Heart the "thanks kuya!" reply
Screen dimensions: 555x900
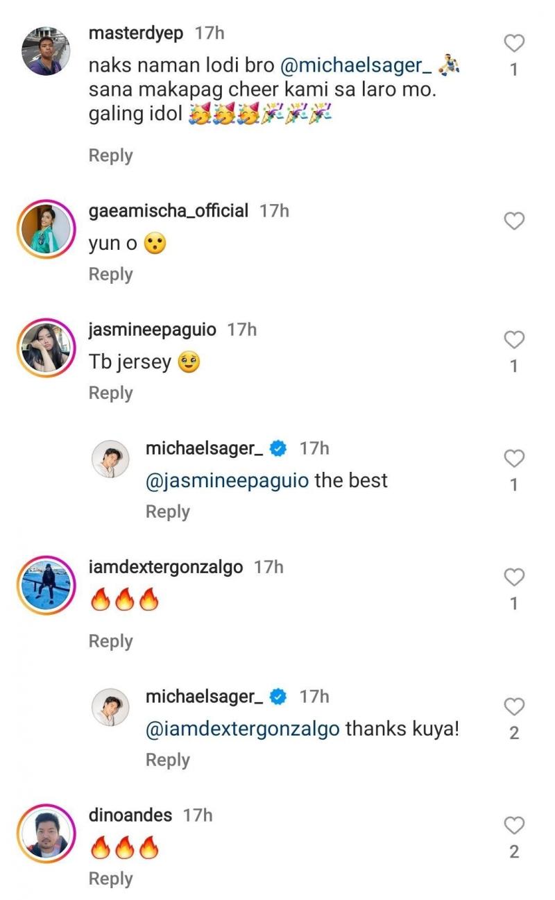(513, 707)
